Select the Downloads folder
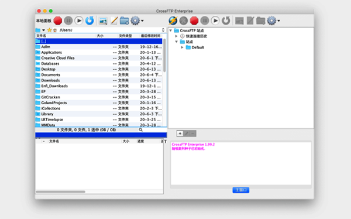Image resolution: width=351 pixels, height=219 pixels. point(99,80)
